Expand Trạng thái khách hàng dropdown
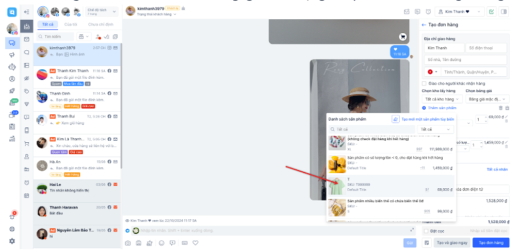Viewport: 516px width, 252px height. (156, 15)
